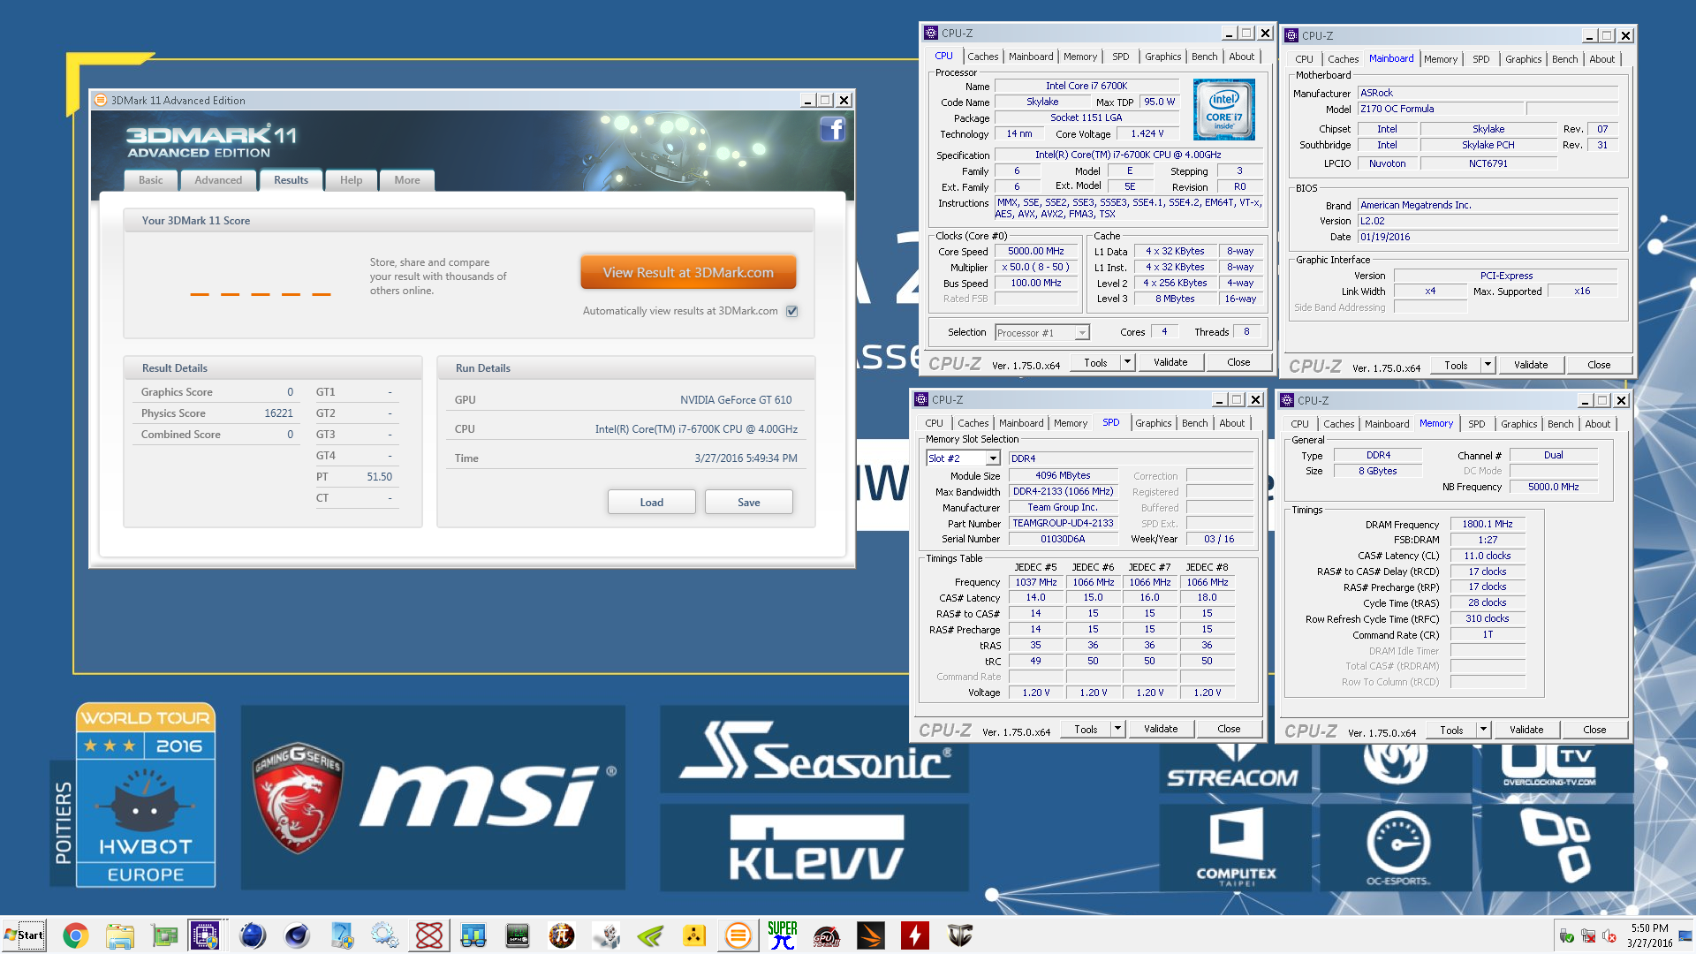Open the yellow square taskbar icon
Screen dimensions: 1696x954
[x=694, y=935]
